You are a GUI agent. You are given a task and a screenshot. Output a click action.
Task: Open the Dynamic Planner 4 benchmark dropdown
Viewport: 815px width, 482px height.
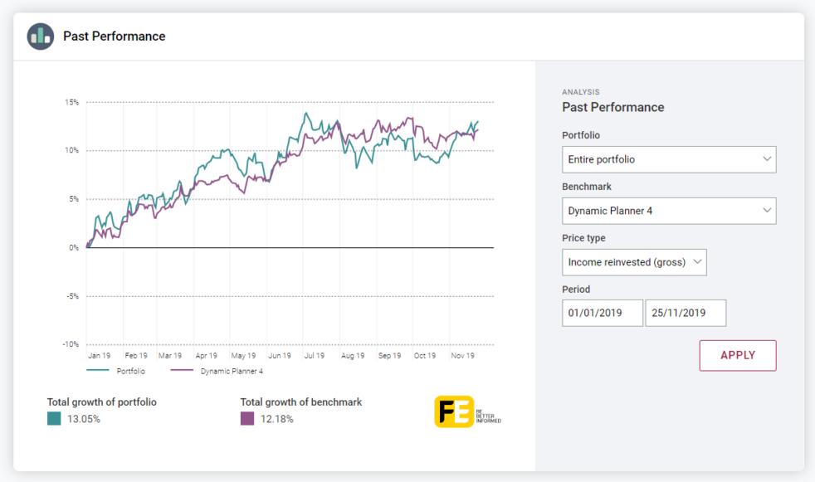coord(669,211)
